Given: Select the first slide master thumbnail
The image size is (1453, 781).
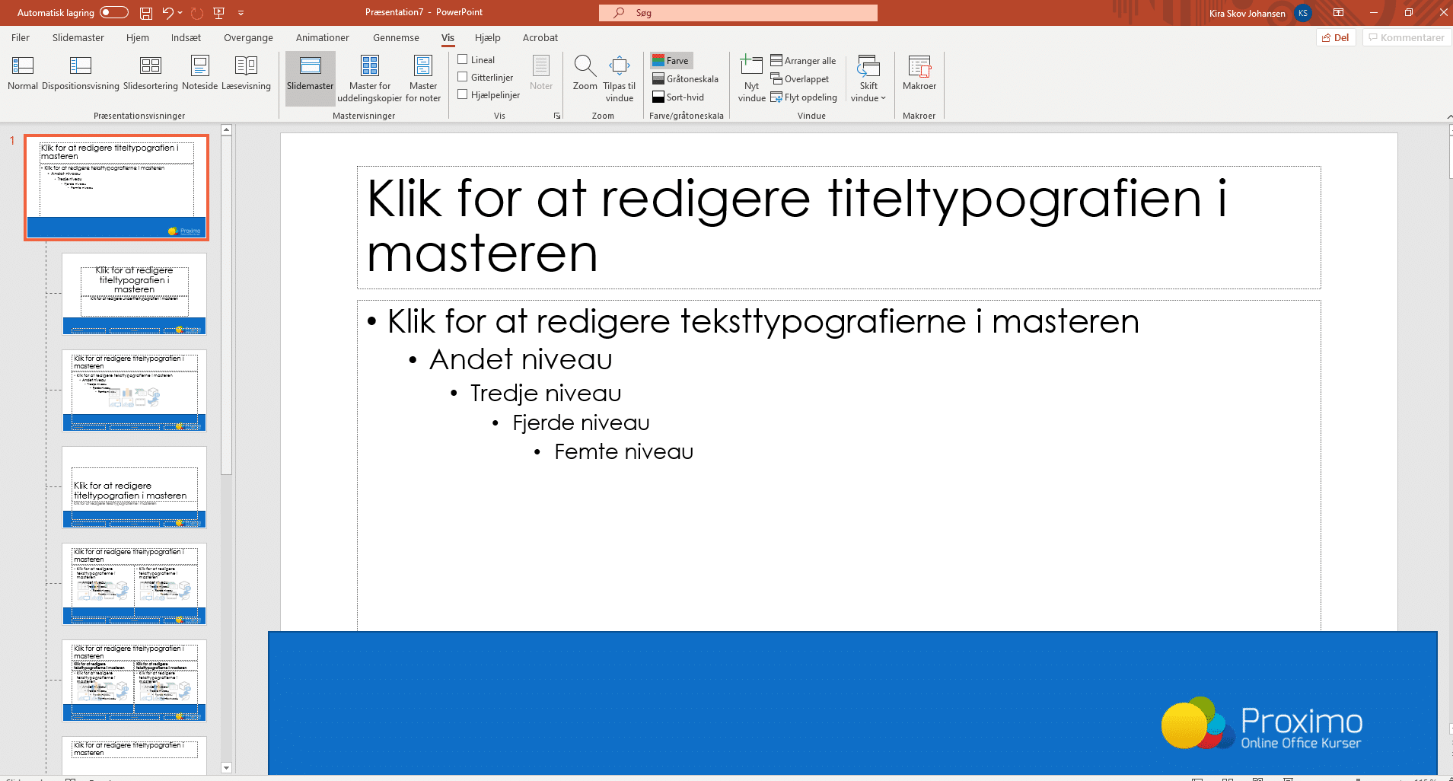Looking at the screenshot, I should pyautogui.click(x=116, y=186).
